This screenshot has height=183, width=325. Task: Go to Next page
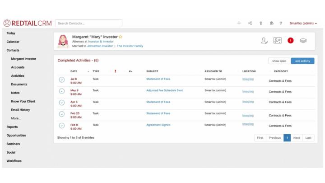(x=297, y=138)
